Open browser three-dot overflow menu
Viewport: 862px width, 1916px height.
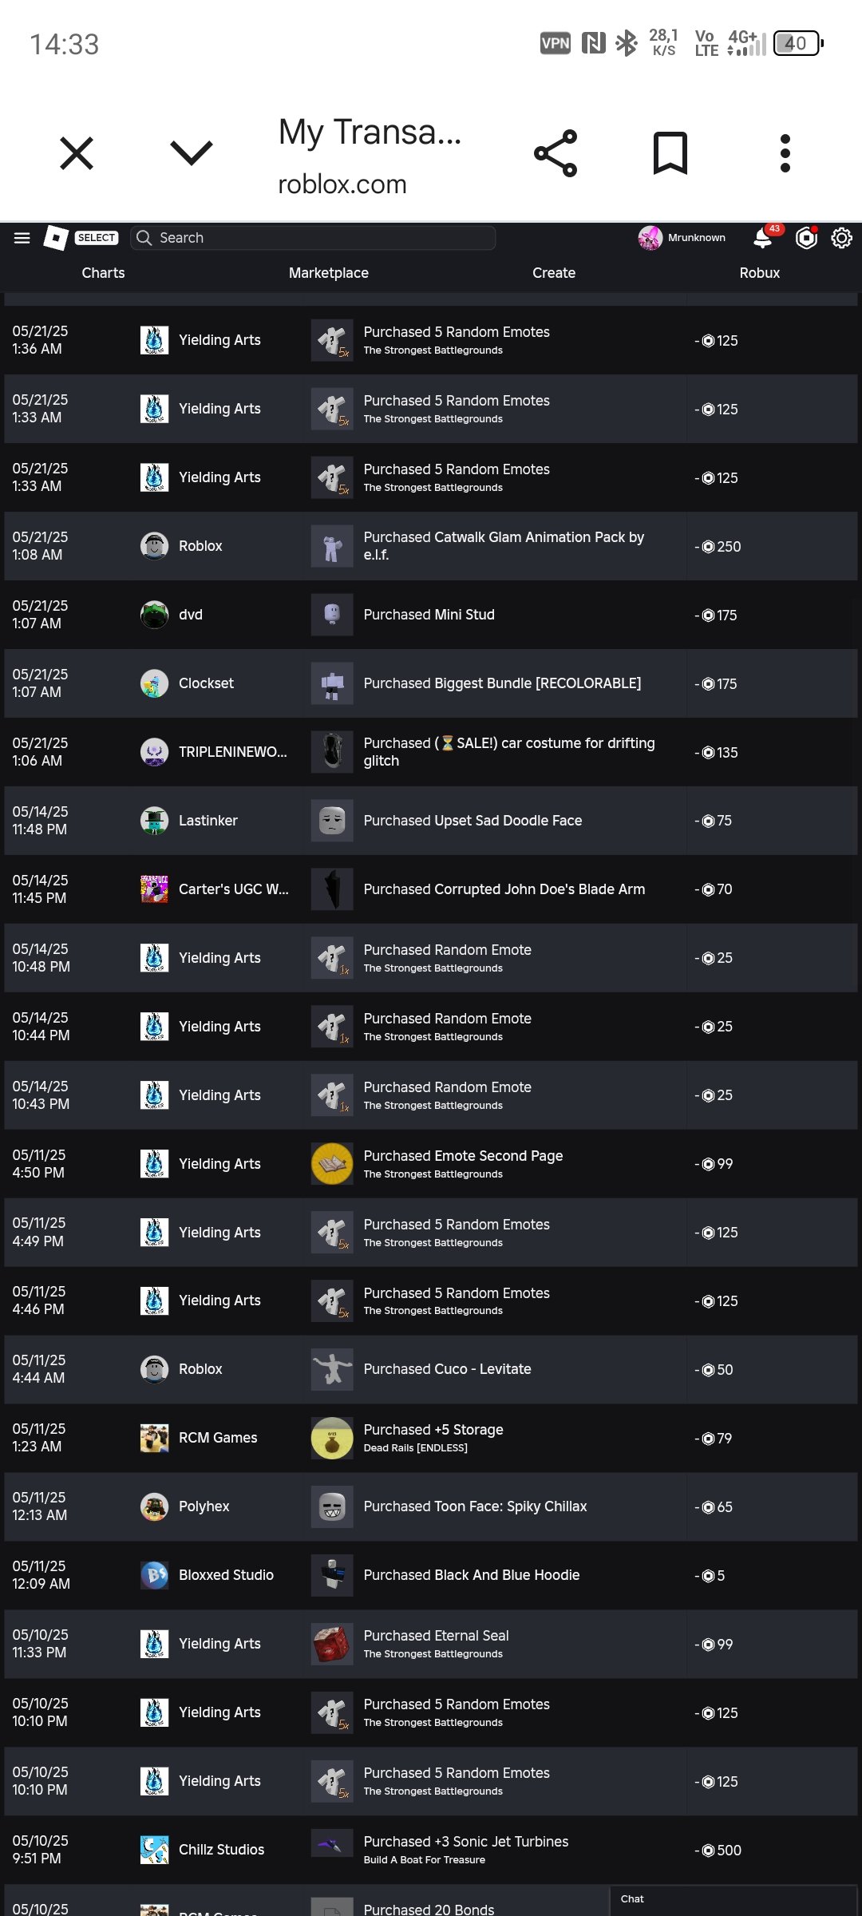click(785, 153)
